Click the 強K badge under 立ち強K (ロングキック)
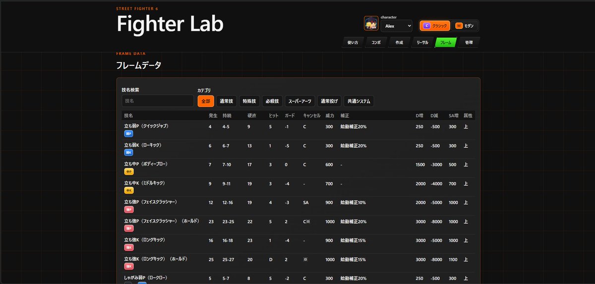 128,247
